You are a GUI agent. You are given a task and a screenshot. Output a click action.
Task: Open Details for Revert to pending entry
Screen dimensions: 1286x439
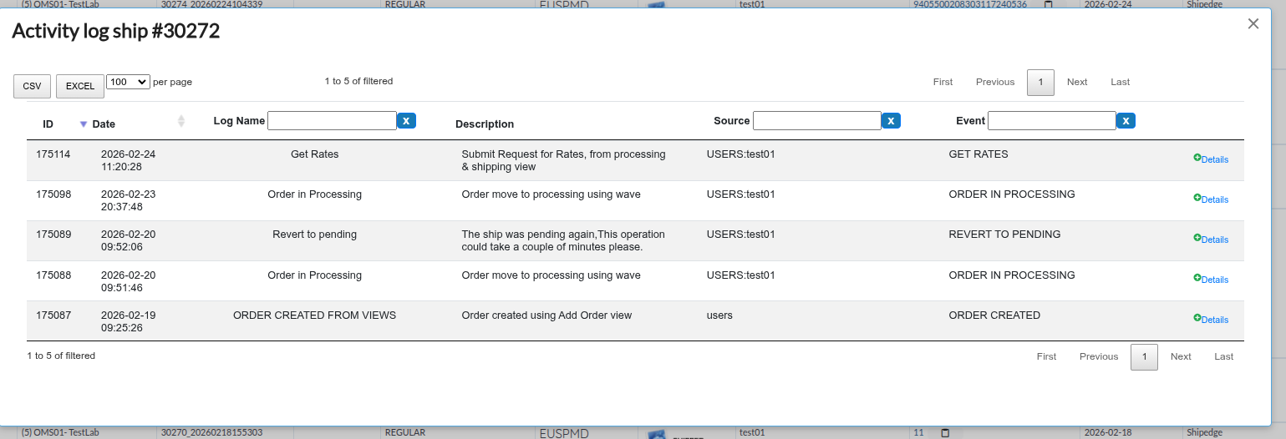(1211, 239)
